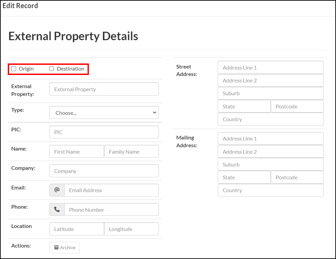Click the Country field under Mailing Address
This screenshot has height=259, width=336.
pos(270,190)
